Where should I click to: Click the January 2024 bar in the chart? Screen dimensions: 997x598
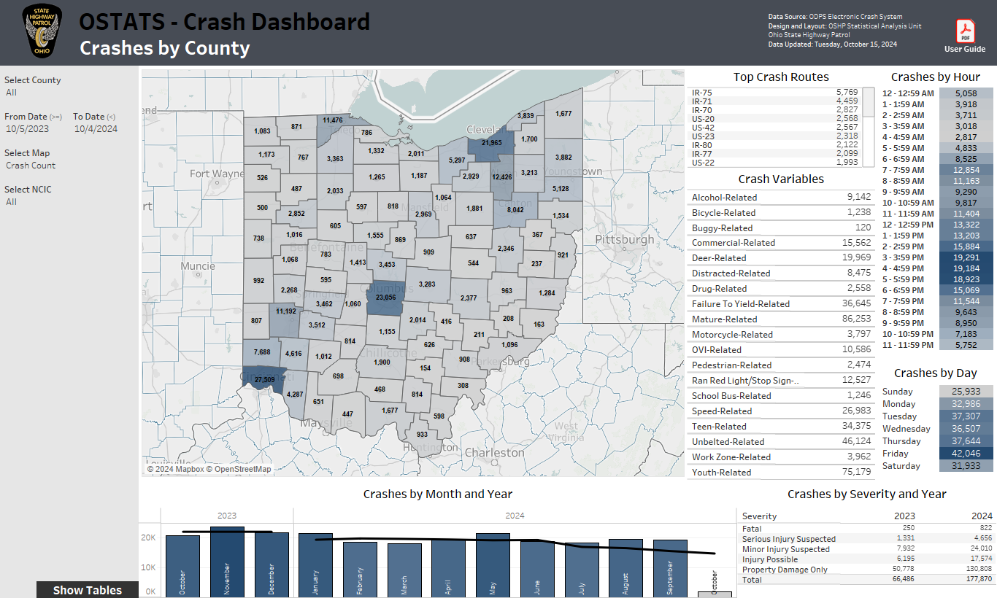point(315,565)
